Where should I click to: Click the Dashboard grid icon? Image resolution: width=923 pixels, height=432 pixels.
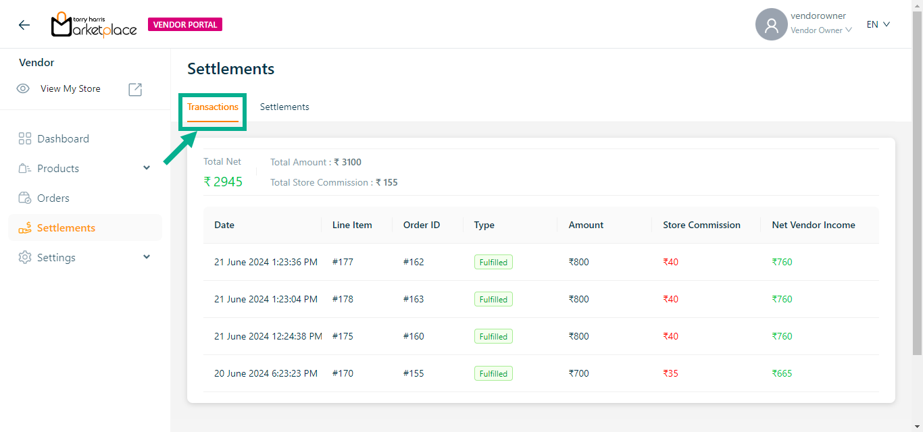25,139
